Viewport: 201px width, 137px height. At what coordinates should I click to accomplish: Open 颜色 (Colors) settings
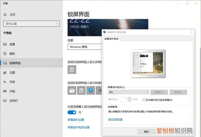[x=31, y=54]
